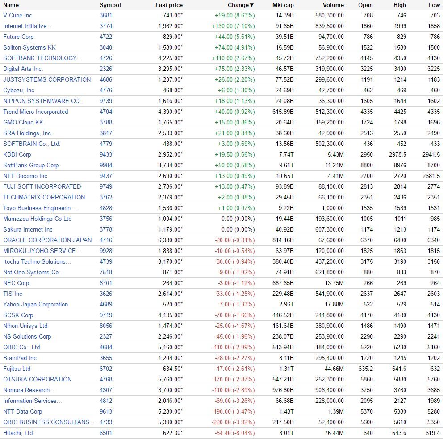Open the NTT Docomo Inc link
The image size is (443, 439).
[x=25, y=176]
